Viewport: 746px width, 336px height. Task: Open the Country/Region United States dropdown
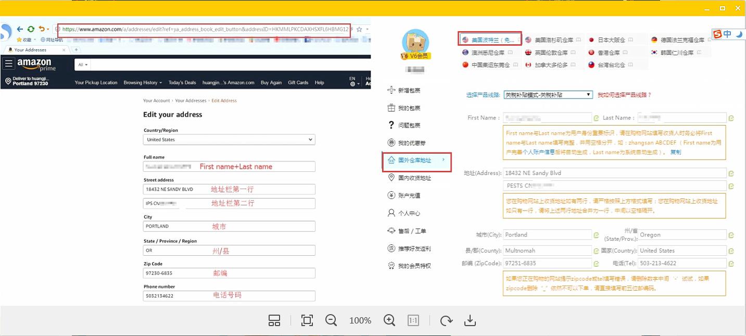(229, 140)
